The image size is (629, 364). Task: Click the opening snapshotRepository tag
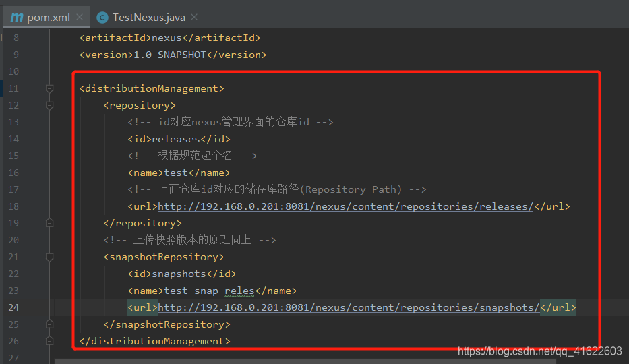pos(164,257)
